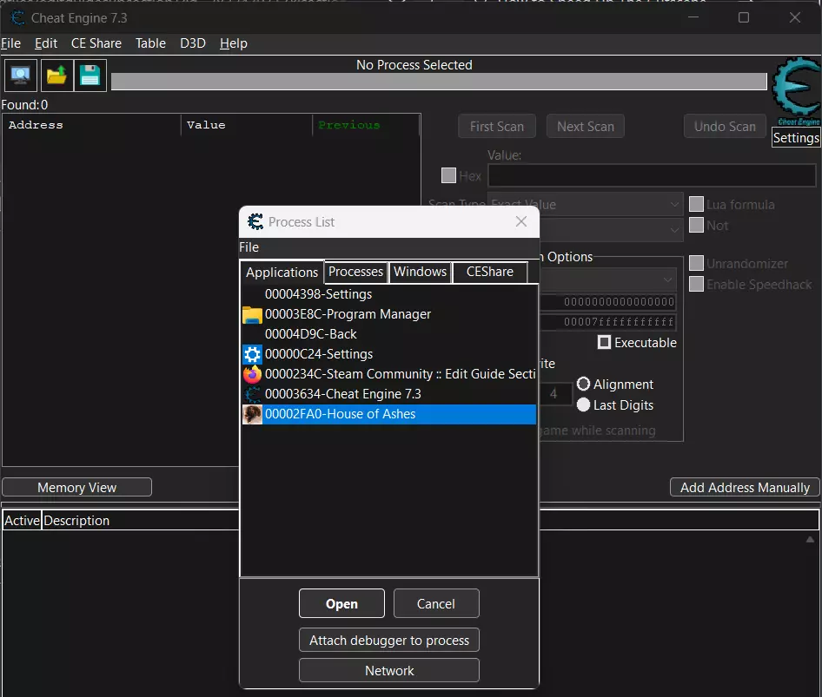Toggle the Executable checkbox
This screenshot has width=822, height=697.
(x=605, y=343)
